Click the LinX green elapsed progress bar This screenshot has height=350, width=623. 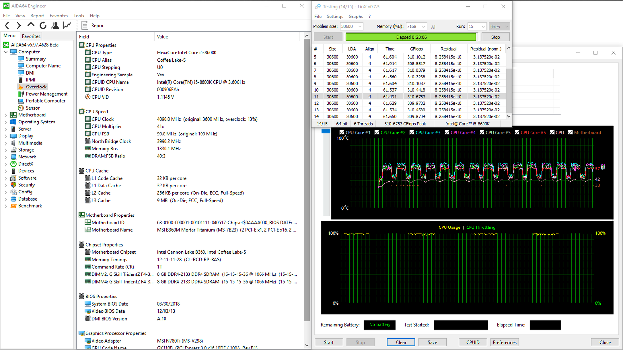coord(411,37)
